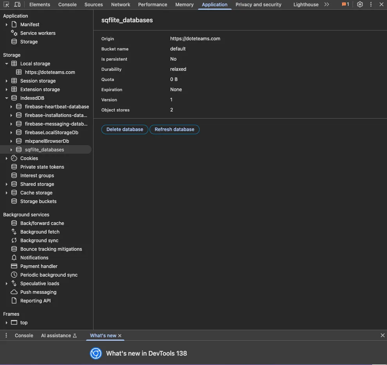Expand the Cookies section arrow

(6, 158)
